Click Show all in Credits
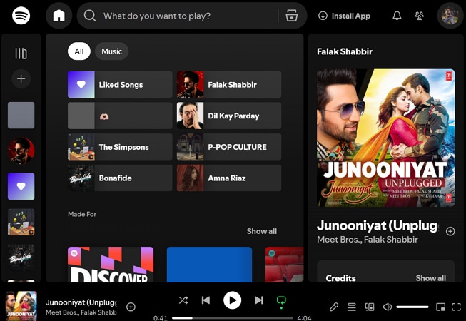 (x=430, y=278)
